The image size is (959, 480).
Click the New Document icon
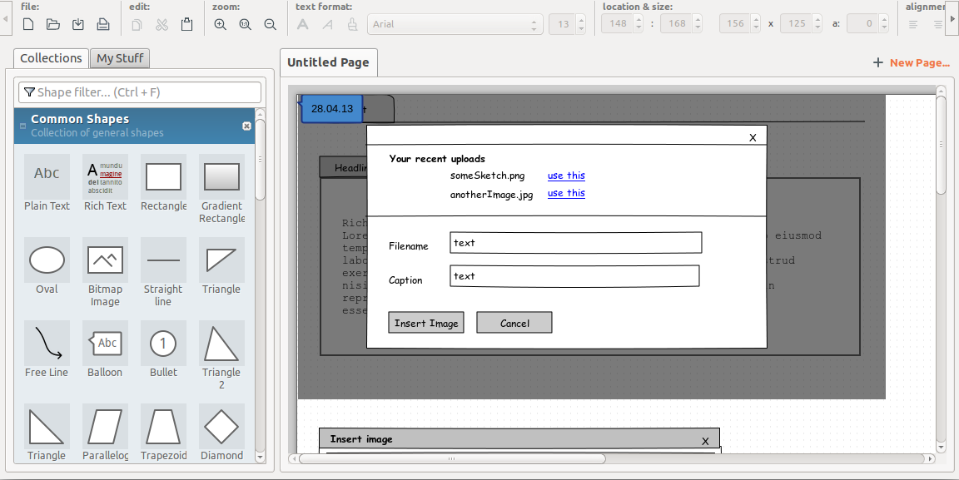click(x=28, y=24)
